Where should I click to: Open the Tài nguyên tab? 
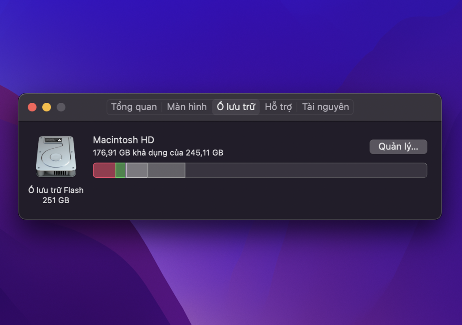[x=325, y=107]
